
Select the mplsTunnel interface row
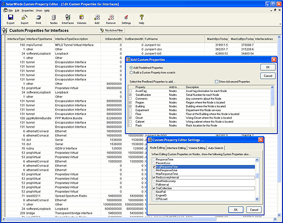[141, 45]
